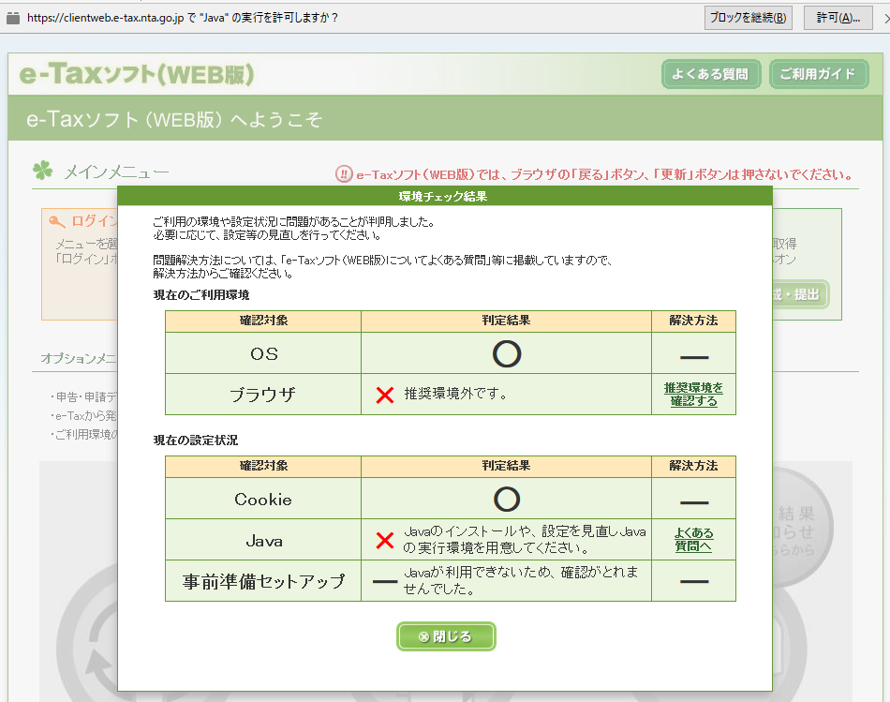Select the Cookie row label
The height and width of the screenshot is (702, 890).
(263, 500)
